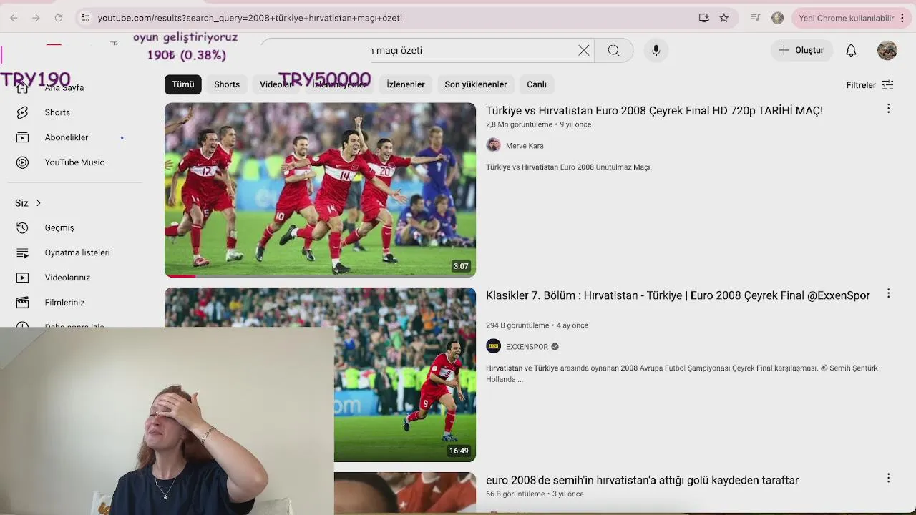Select the İzlenenler filter chip
This screenshot has height=515, width=916.
tap(406, 84)
